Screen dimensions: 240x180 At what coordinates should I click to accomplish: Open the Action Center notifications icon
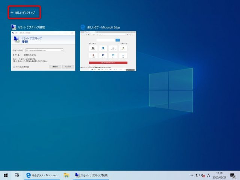click(232, 175)
